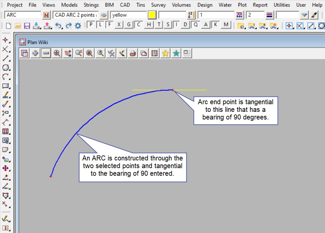Toggle the F snap button
The width and height of the screenshot is (325, 233).
tap(109, 25)
